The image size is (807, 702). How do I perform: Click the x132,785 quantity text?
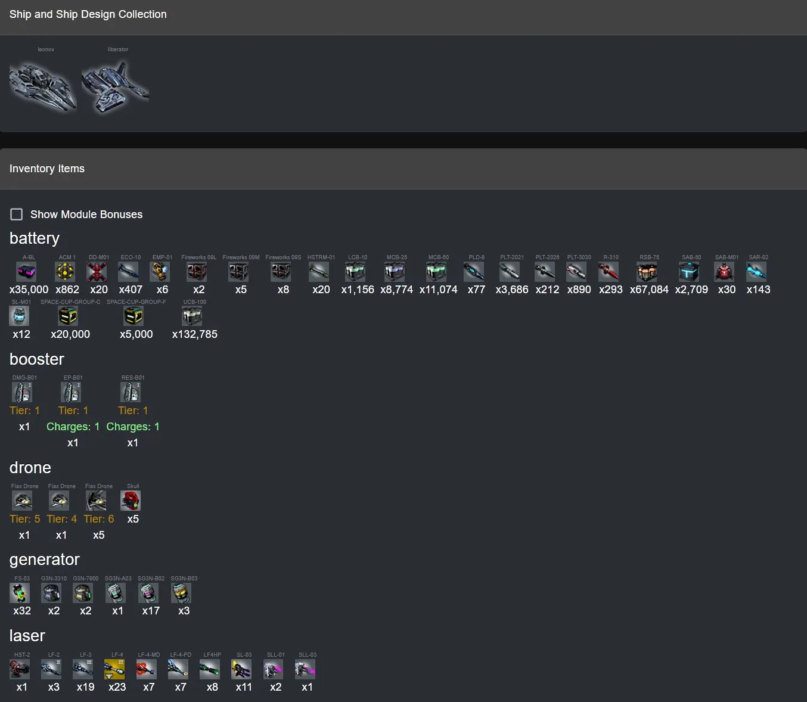coord(195,334)
